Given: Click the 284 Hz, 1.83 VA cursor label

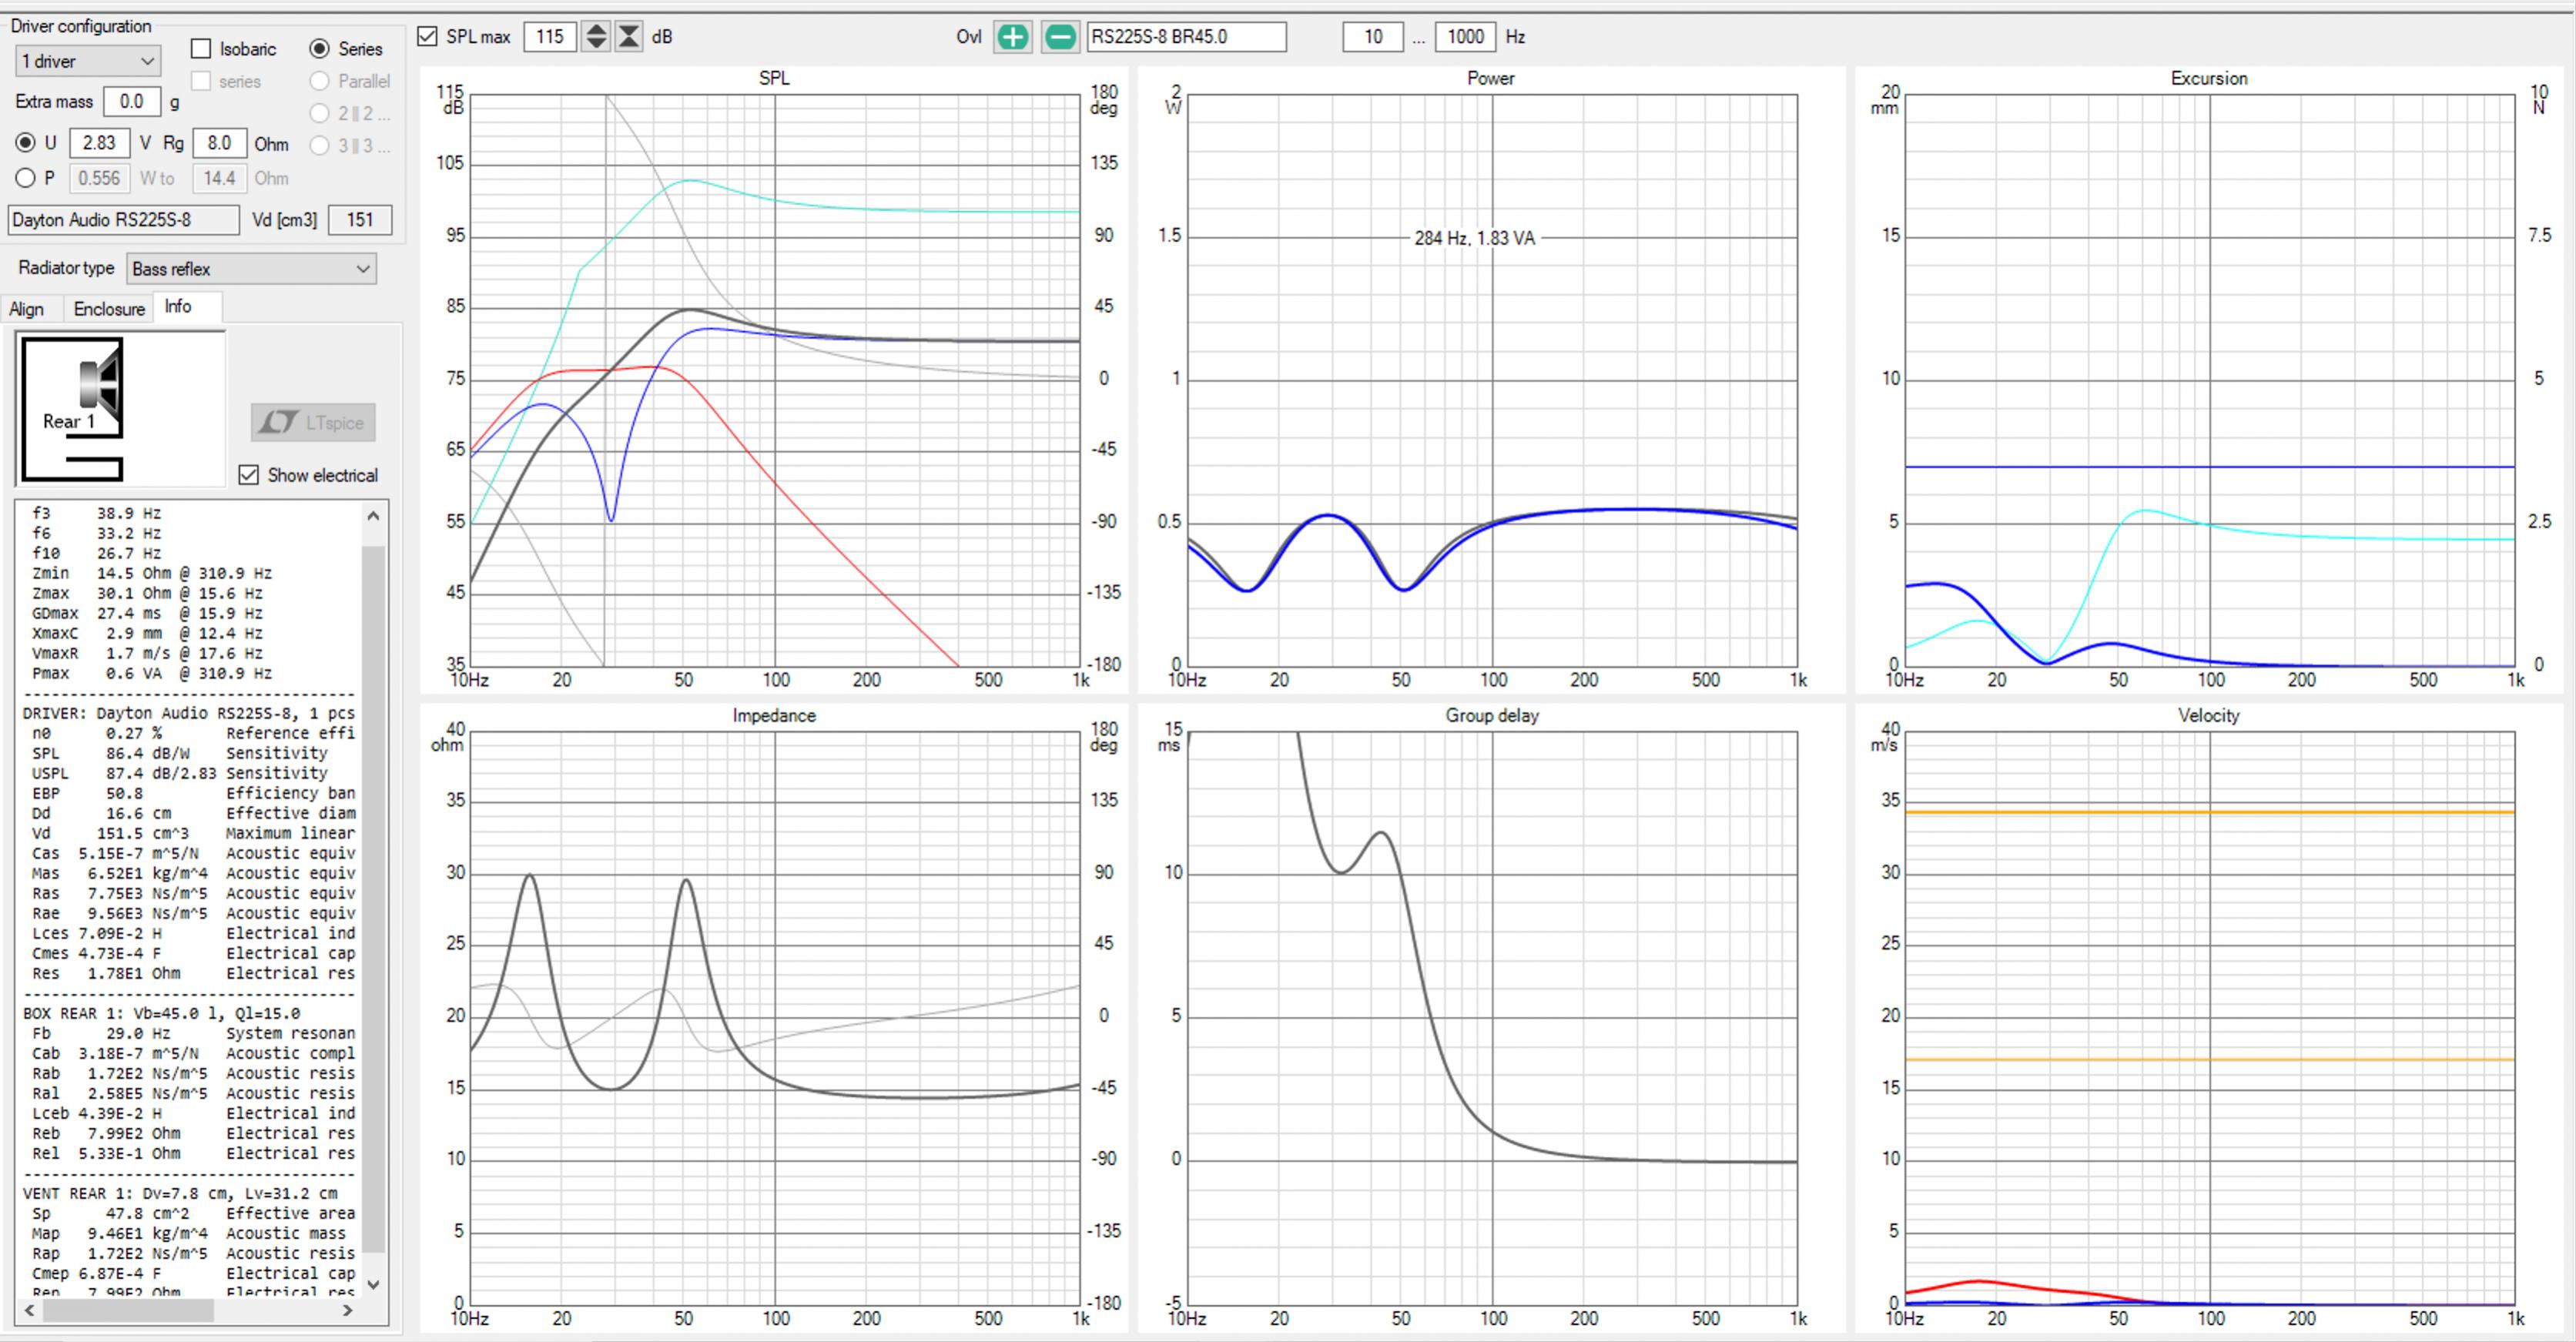Looking at the screenshot, I should click(x=1474, y=238).
